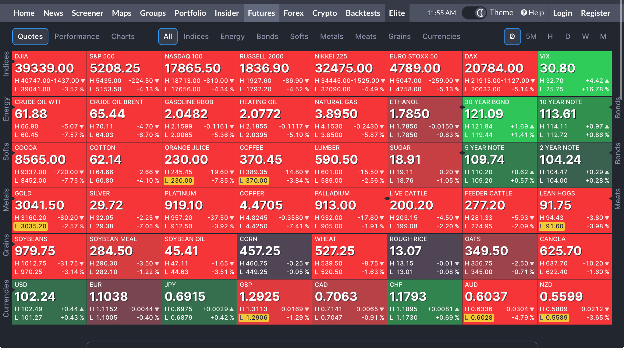Click the up-arrow in the USD tile
This screenshot has height=348, width=624.
tap(82, 309)
